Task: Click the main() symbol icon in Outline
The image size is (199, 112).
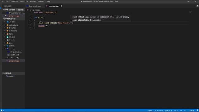Action: coord(7,76)
